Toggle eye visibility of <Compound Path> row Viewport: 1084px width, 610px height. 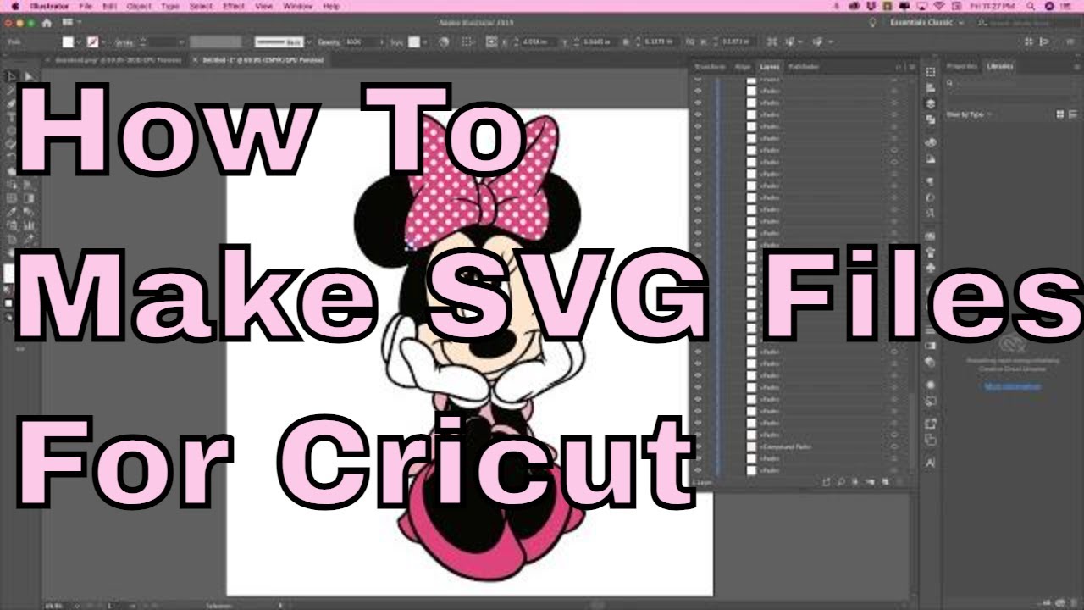coord(698,446)
